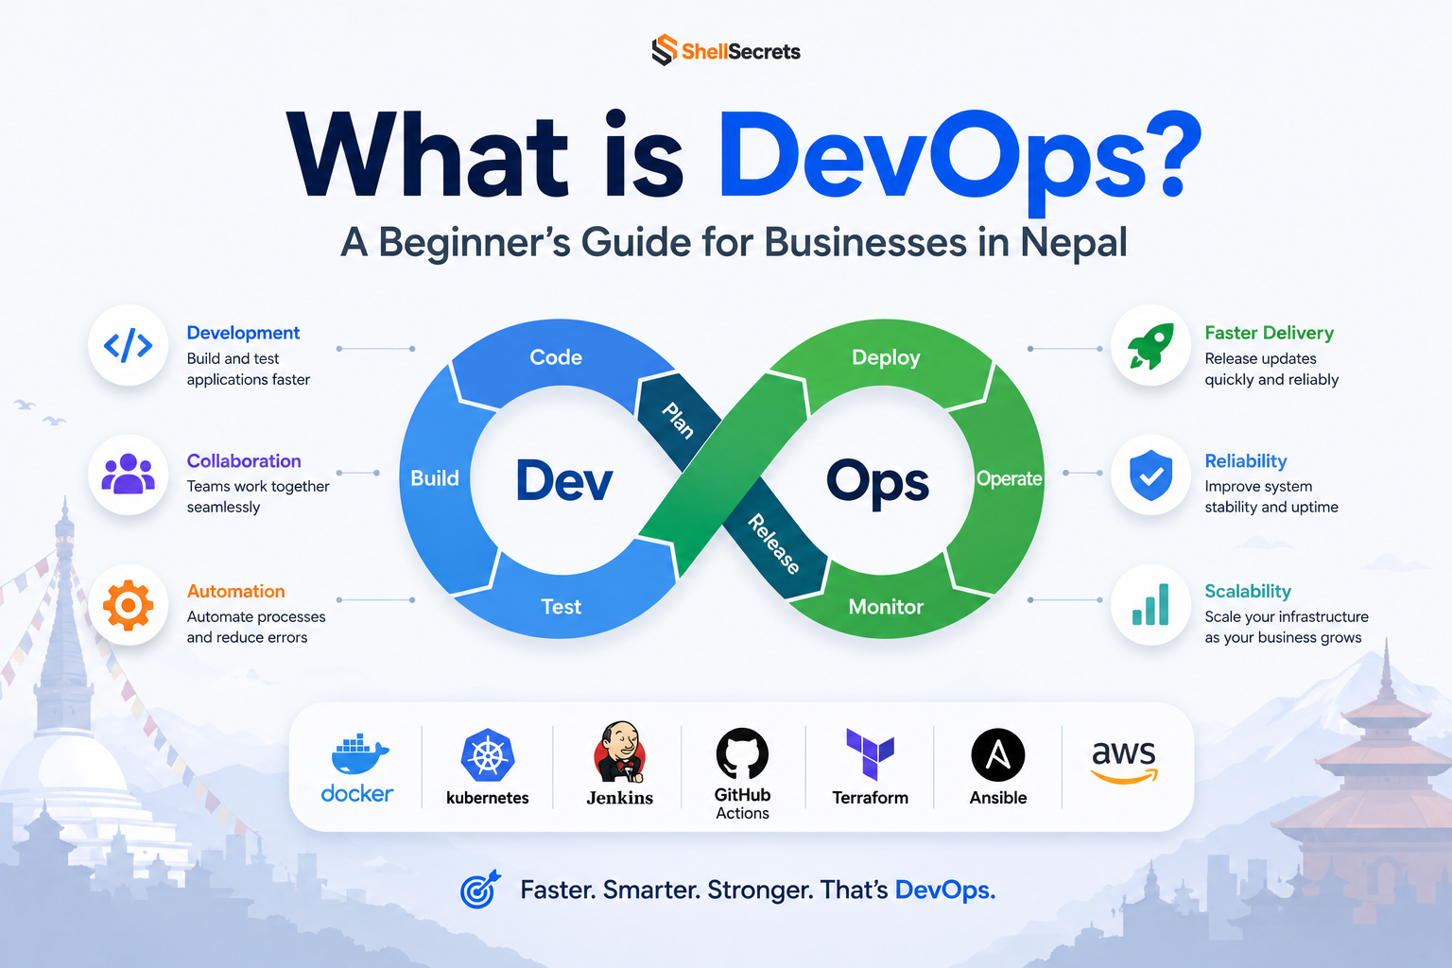
Task: Click the Scalability bar chart icon
Action: 1151,605
